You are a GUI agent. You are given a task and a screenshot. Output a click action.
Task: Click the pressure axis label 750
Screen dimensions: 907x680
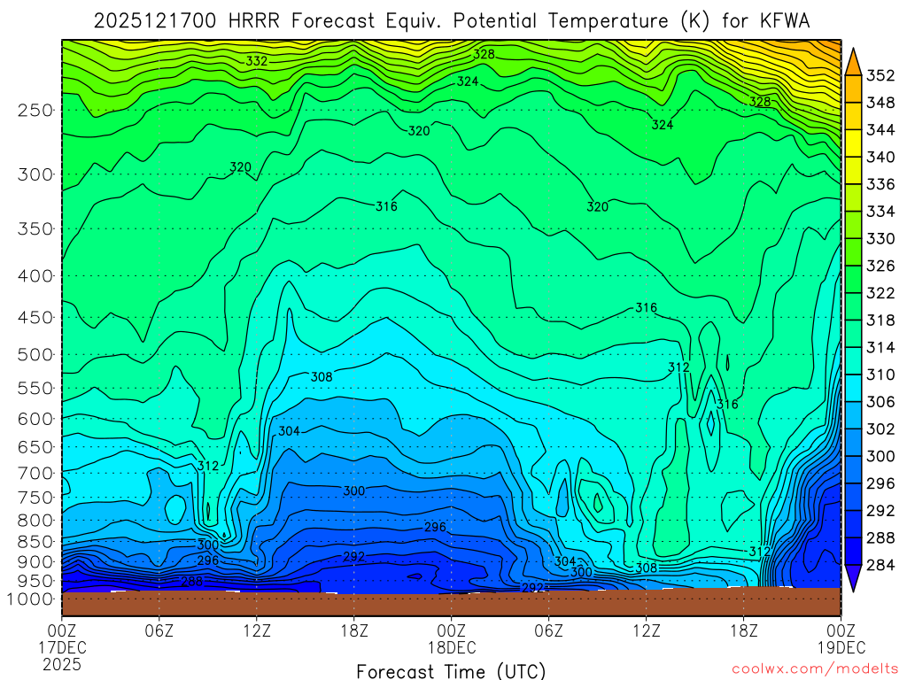[35, 498]
